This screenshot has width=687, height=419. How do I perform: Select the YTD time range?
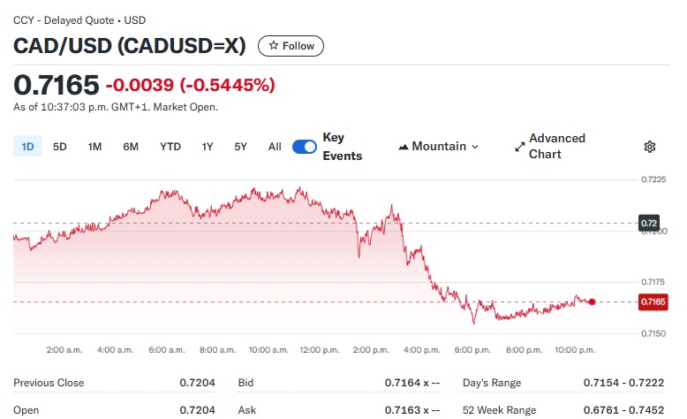click(170, 147)
